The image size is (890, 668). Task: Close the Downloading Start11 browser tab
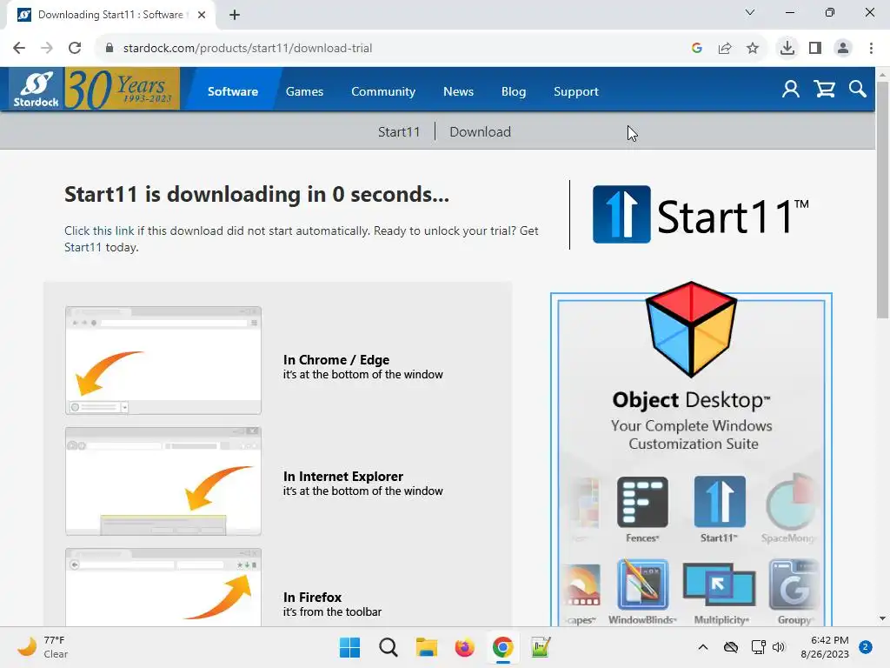[x=202, y=15]
